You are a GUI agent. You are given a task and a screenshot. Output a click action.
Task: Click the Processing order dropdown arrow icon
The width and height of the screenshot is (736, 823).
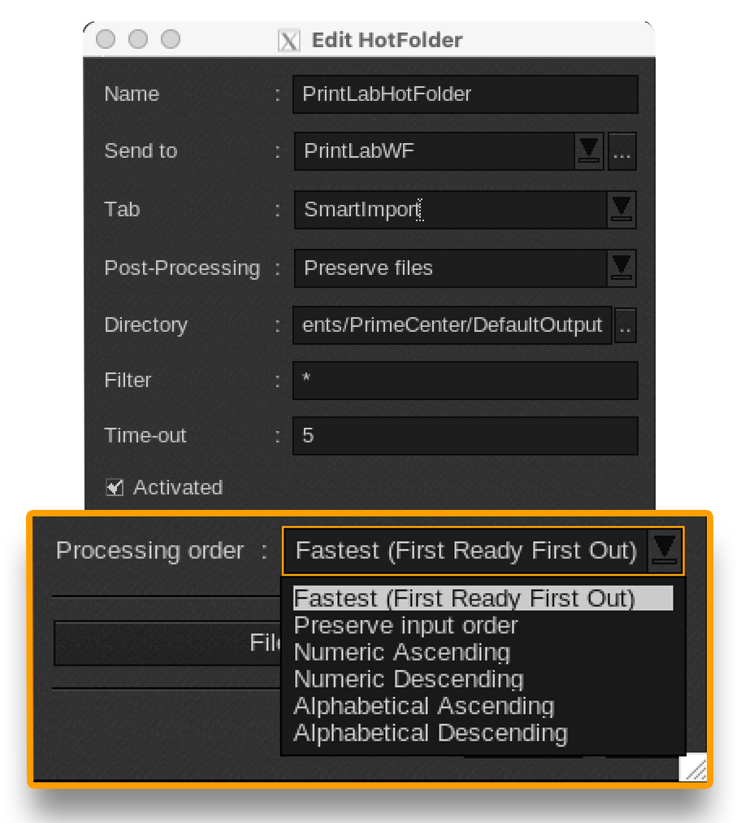coord(665,550)
